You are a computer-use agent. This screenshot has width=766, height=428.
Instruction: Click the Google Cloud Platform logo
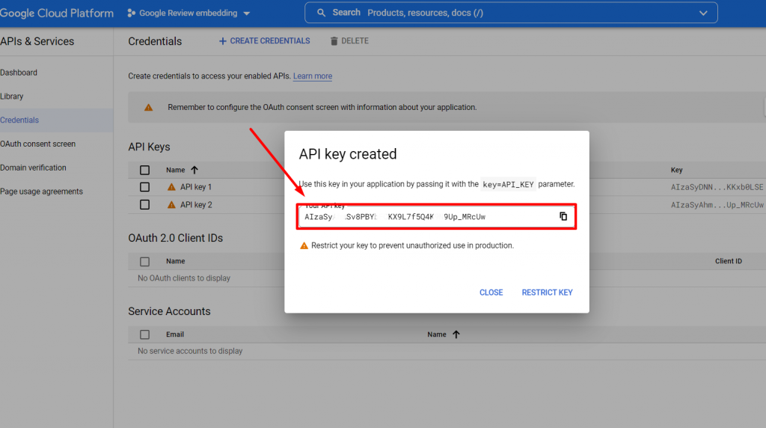[x=57, y=13]
